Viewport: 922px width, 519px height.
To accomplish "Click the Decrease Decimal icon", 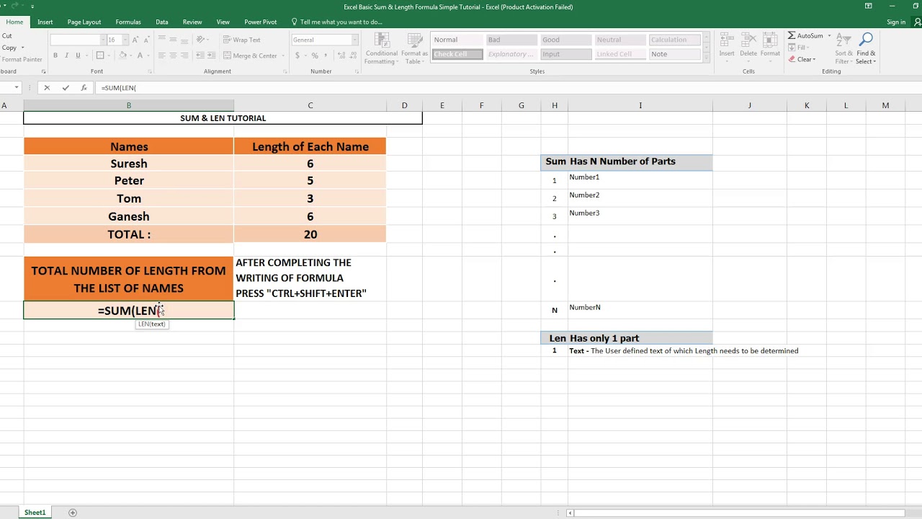I will [352, 56].
